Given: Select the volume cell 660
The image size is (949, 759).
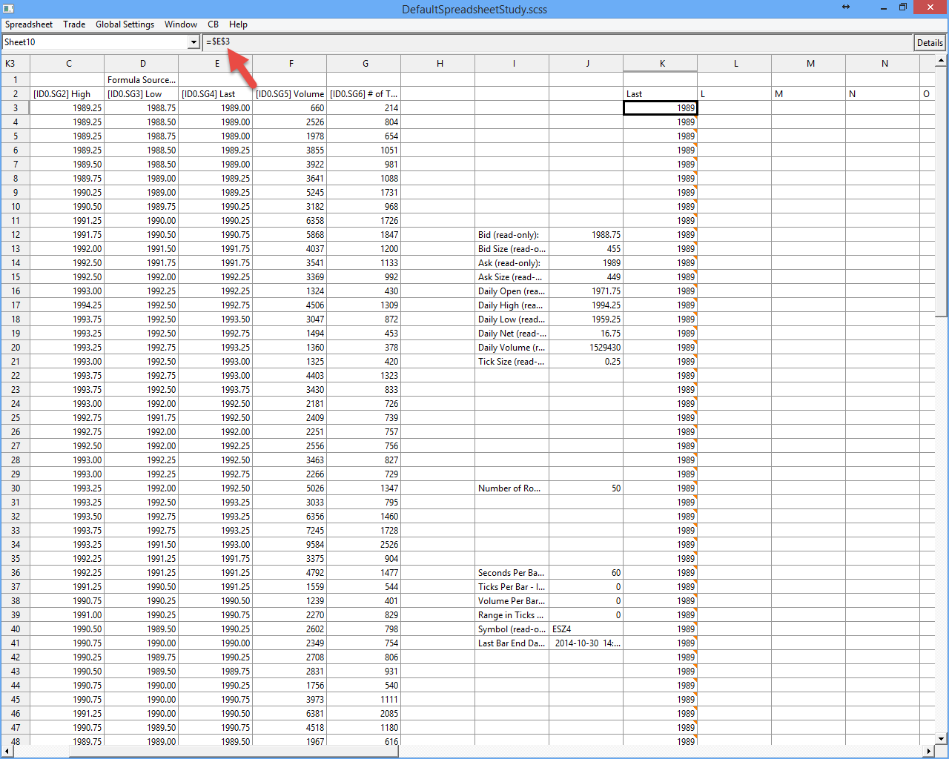Looking at the screenshot, I should pos(290,108).
